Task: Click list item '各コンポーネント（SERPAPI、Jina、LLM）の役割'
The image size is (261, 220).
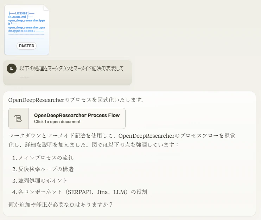Action: tap(83, 192)
